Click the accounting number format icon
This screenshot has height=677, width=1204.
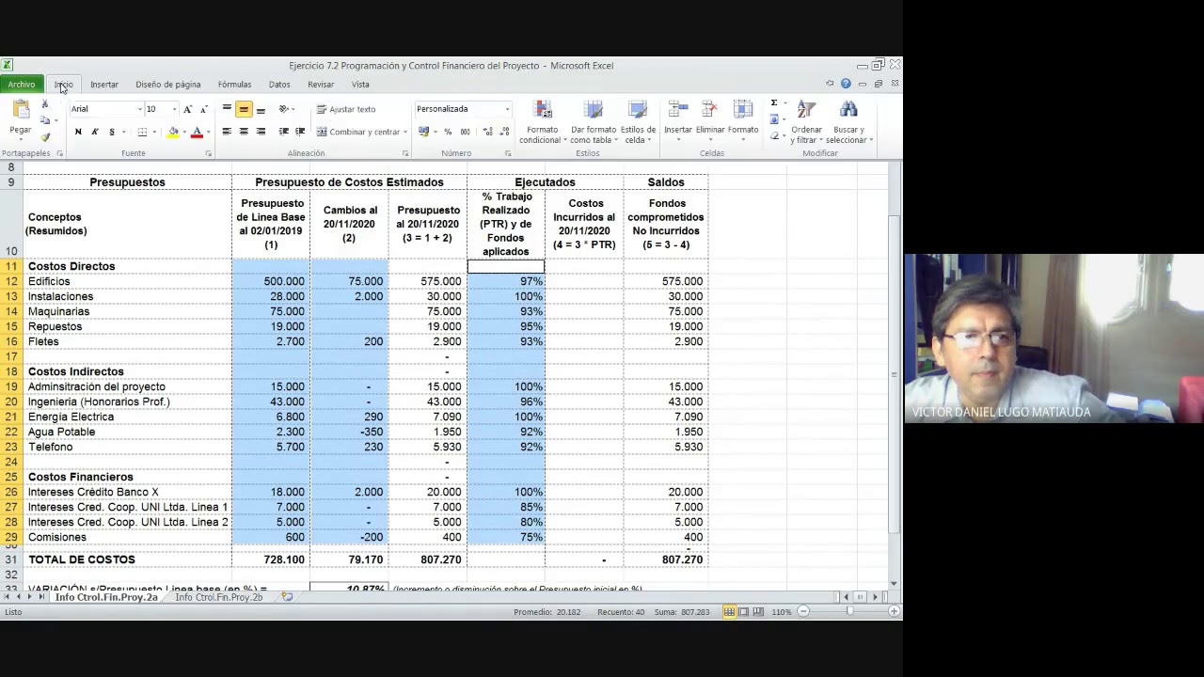pos(424,132)
